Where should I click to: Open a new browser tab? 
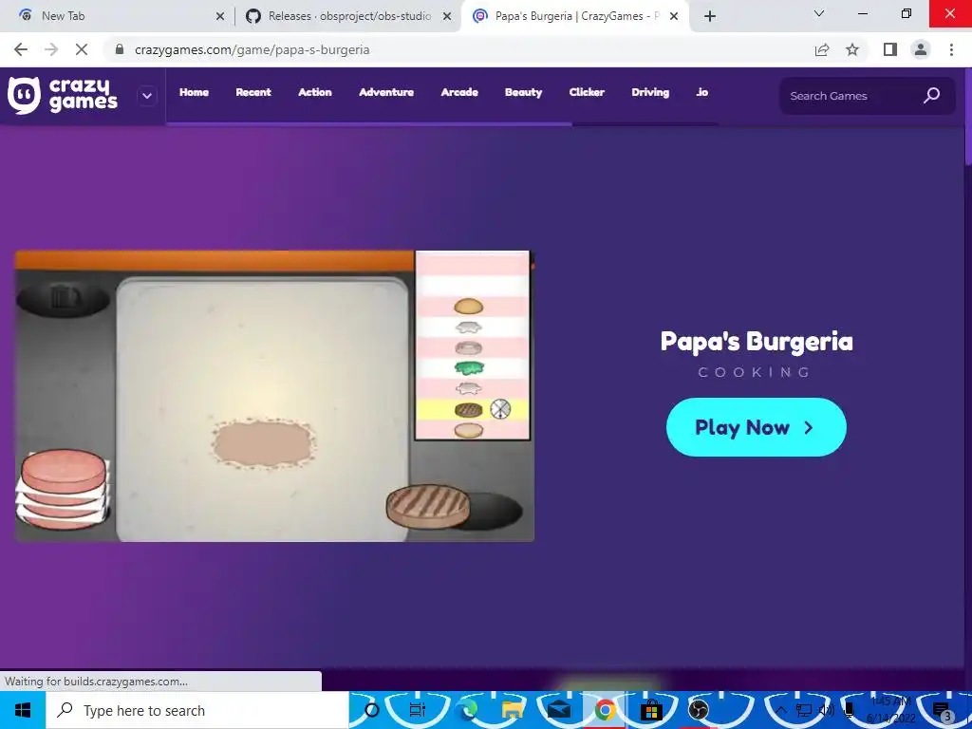click(x=710, y=16)
